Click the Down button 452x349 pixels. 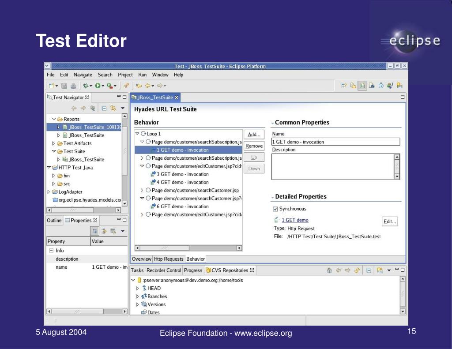pyautogui.click(x=254, y=169)
